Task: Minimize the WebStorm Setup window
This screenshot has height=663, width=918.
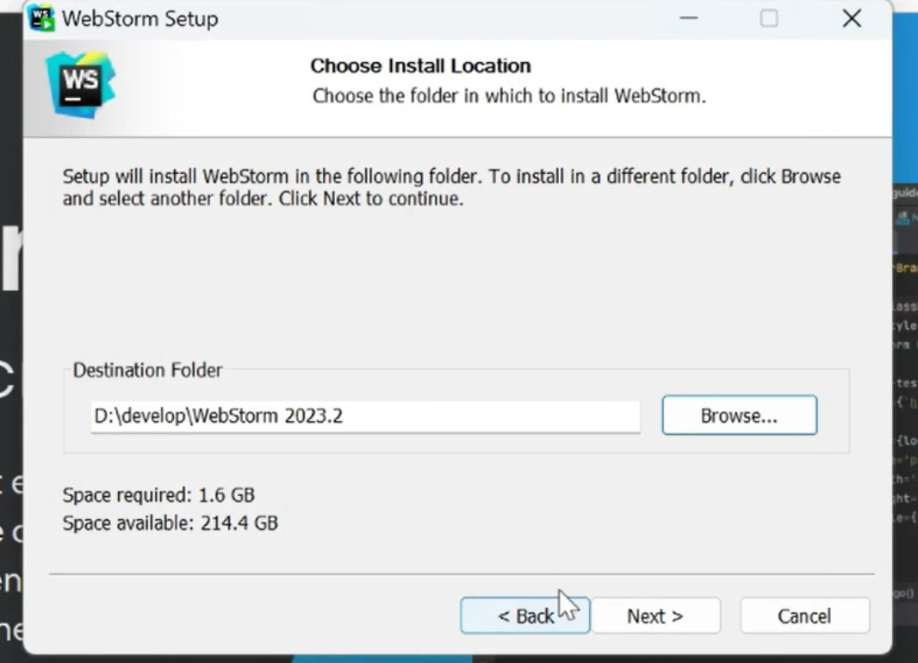Action: point(689,18)
